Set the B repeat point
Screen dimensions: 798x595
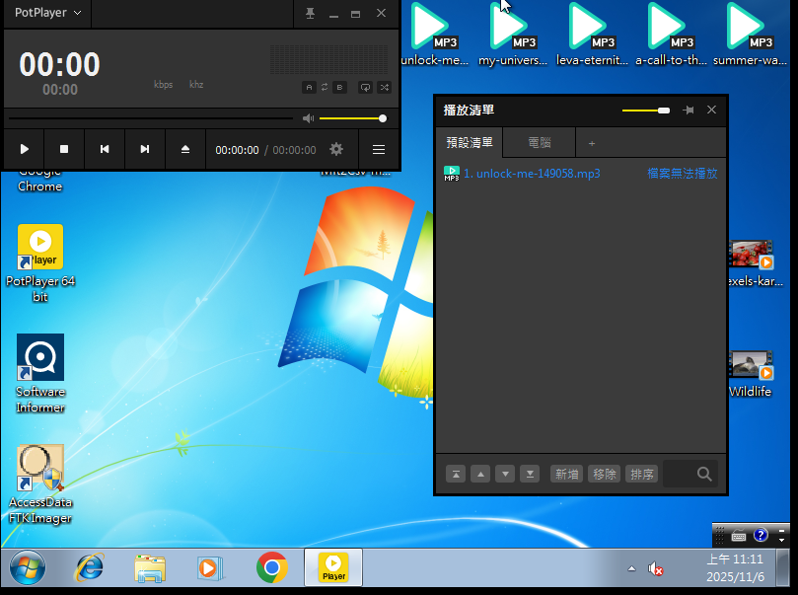click(x=339, y=88)
